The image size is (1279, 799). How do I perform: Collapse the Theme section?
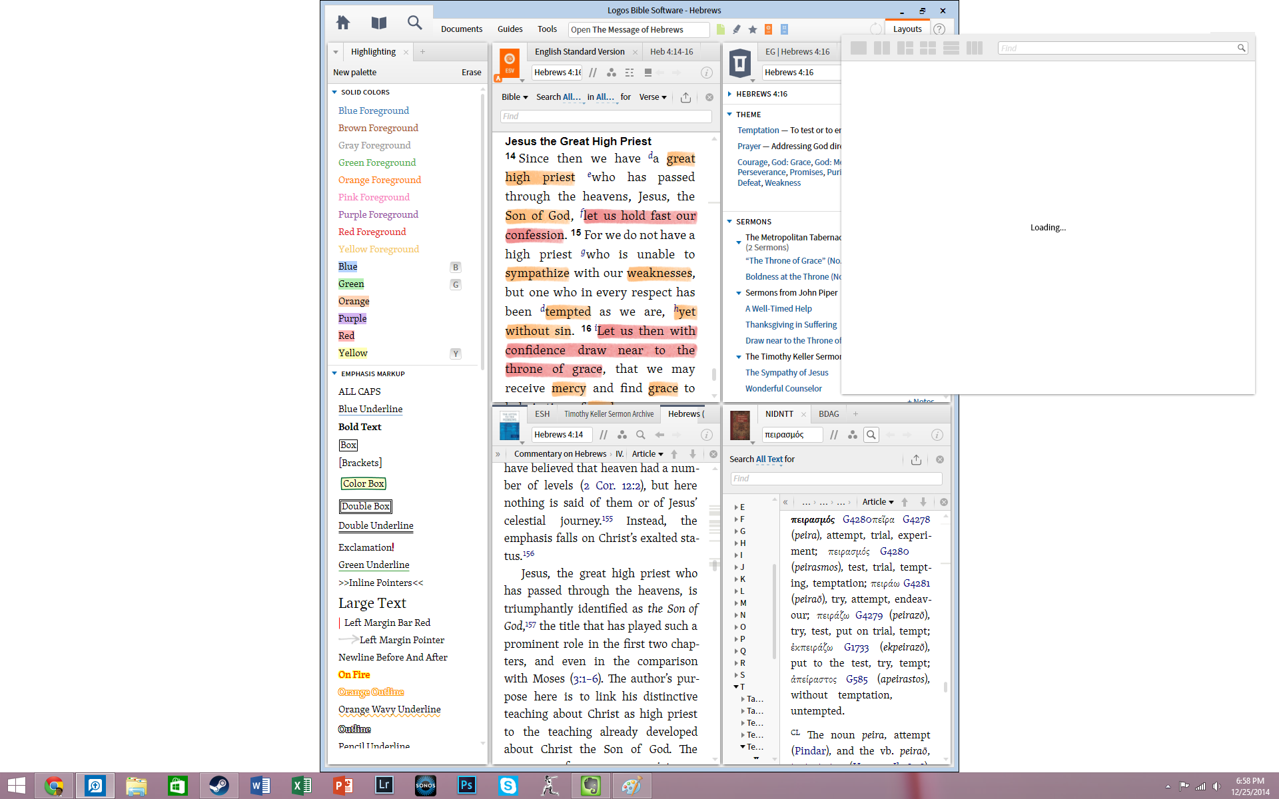730,115
